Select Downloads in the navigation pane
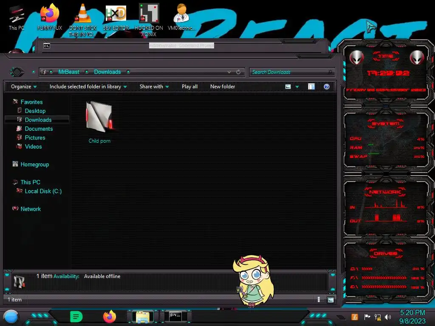 pyautogui.click(x=38, y=120)
